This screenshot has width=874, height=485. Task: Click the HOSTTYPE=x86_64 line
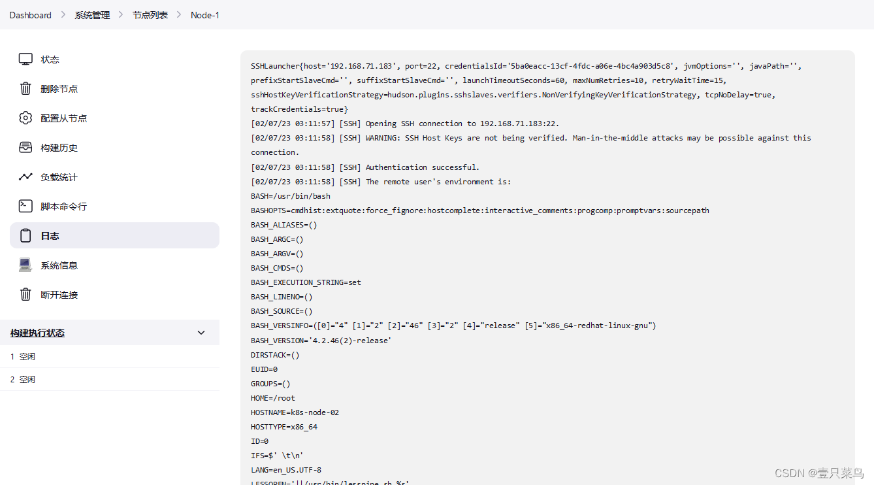coord(284,427)
